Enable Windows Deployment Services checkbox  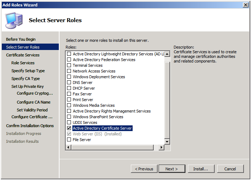point(69,77)
